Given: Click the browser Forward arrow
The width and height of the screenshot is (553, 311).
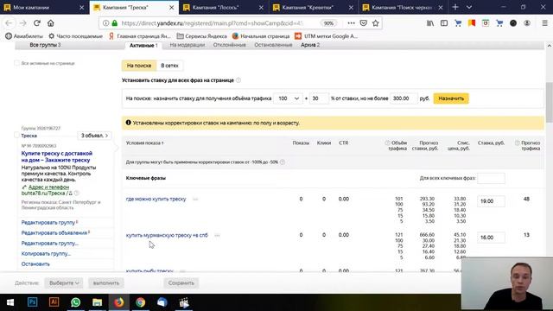Looking at the screenshot, I should [23, 23].
